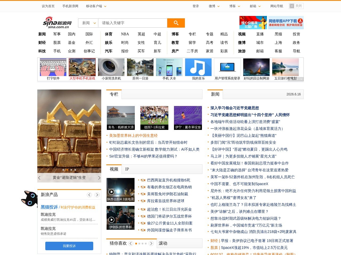Open the 新闻 panel header tab
Screen dimensions: 341x255
215,94
